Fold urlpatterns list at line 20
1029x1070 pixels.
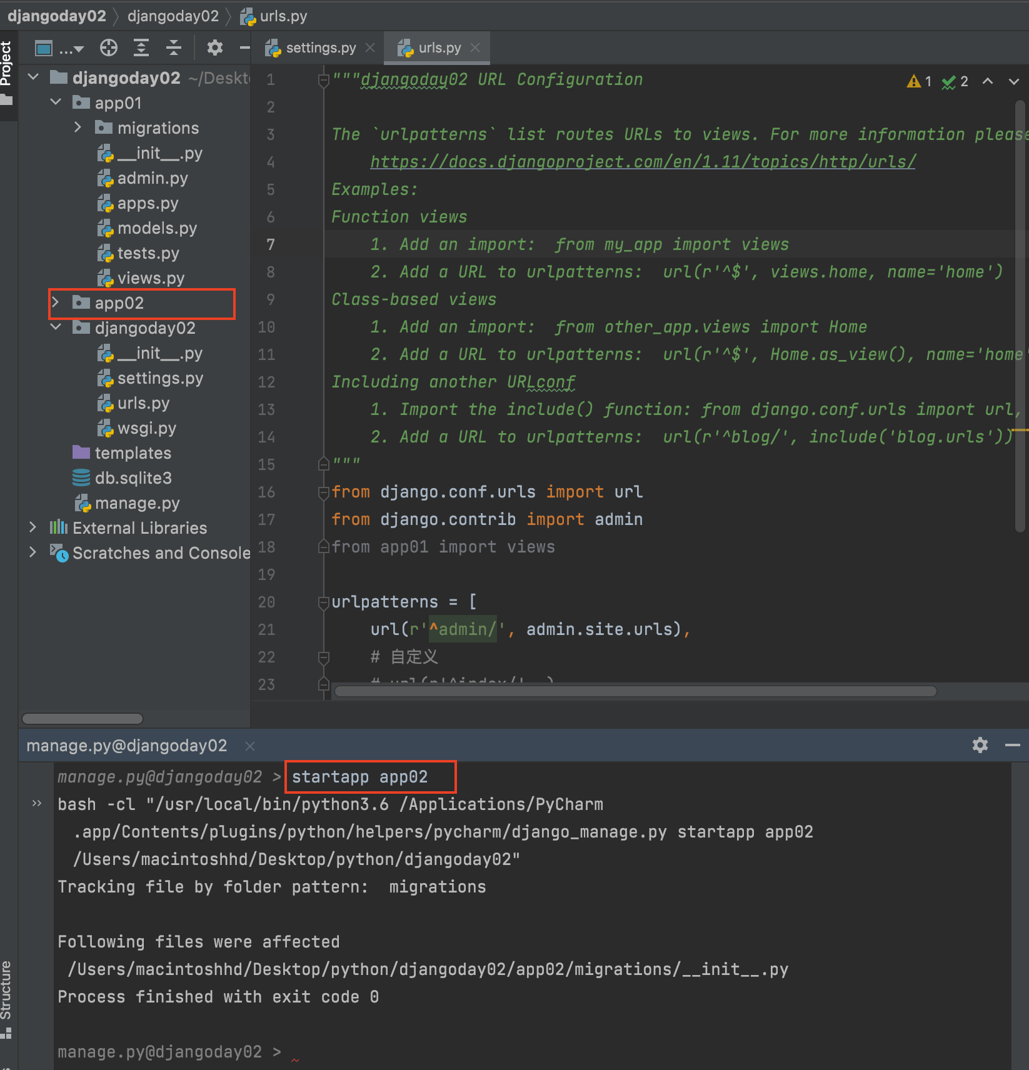coord(324,602)
